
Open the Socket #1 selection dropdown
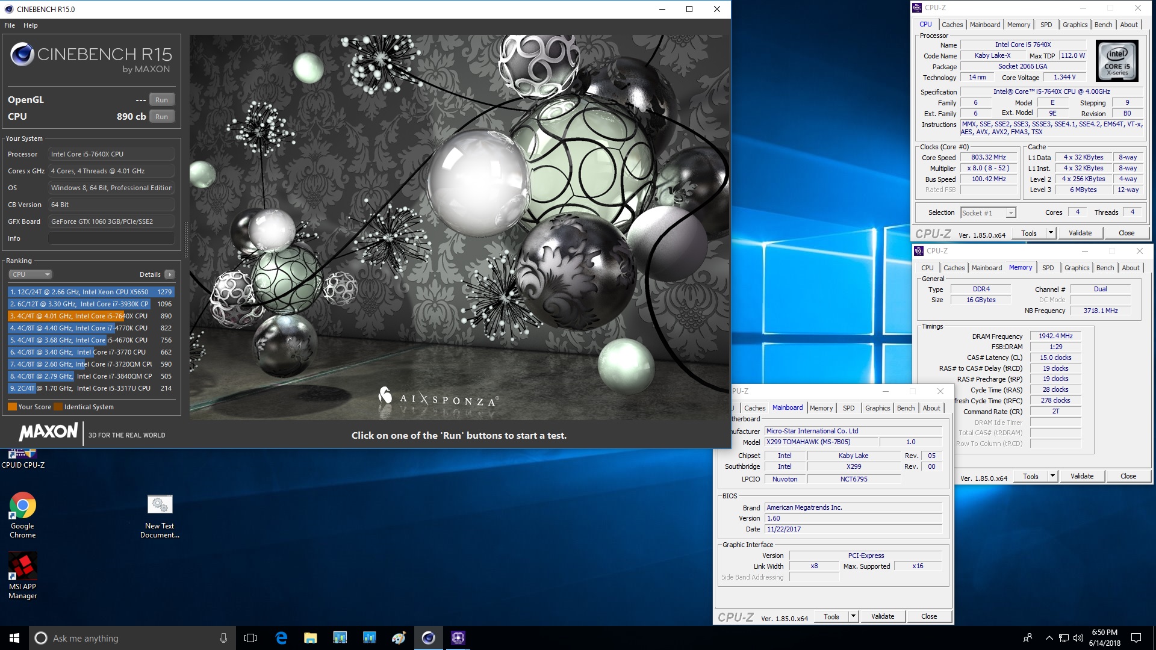pos(988,213)
